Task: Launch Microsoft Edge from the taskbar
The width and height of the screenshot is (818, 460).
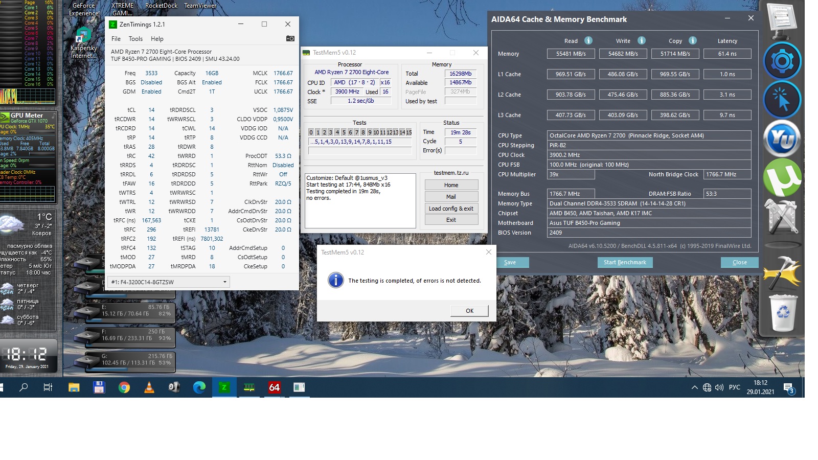Action: click(x=199, y=387)
